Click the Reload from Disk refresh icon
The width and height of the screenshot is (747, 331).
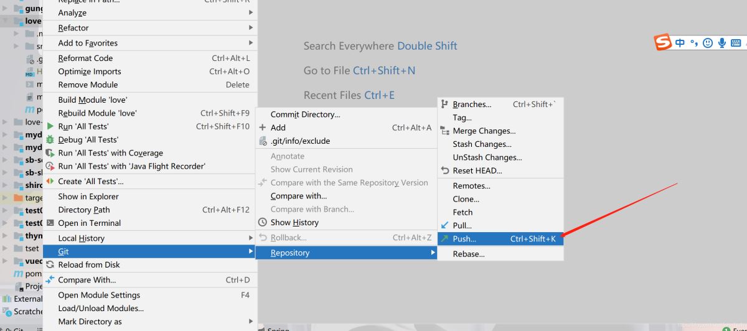50,264
